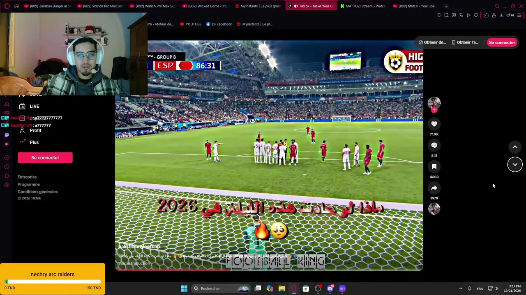The image size is (526, 295).
Task: Follow the creator with the red plus badge
Action: (x=434, y=110)
